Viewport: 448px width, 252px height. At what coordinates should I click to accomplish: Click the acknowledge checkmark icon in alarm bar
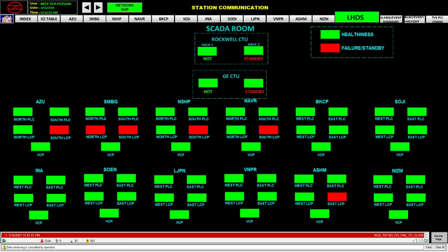(414, 241)
